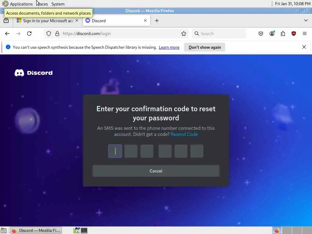Click the Discord Firefox taskbar window button
312x234 pixels.
pyautogui.click(x=36, y=230)
